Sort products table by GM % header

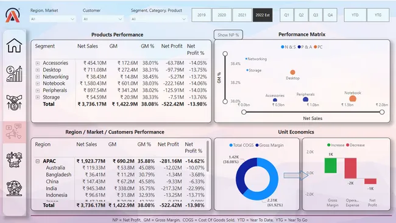(x=147, y=46)
